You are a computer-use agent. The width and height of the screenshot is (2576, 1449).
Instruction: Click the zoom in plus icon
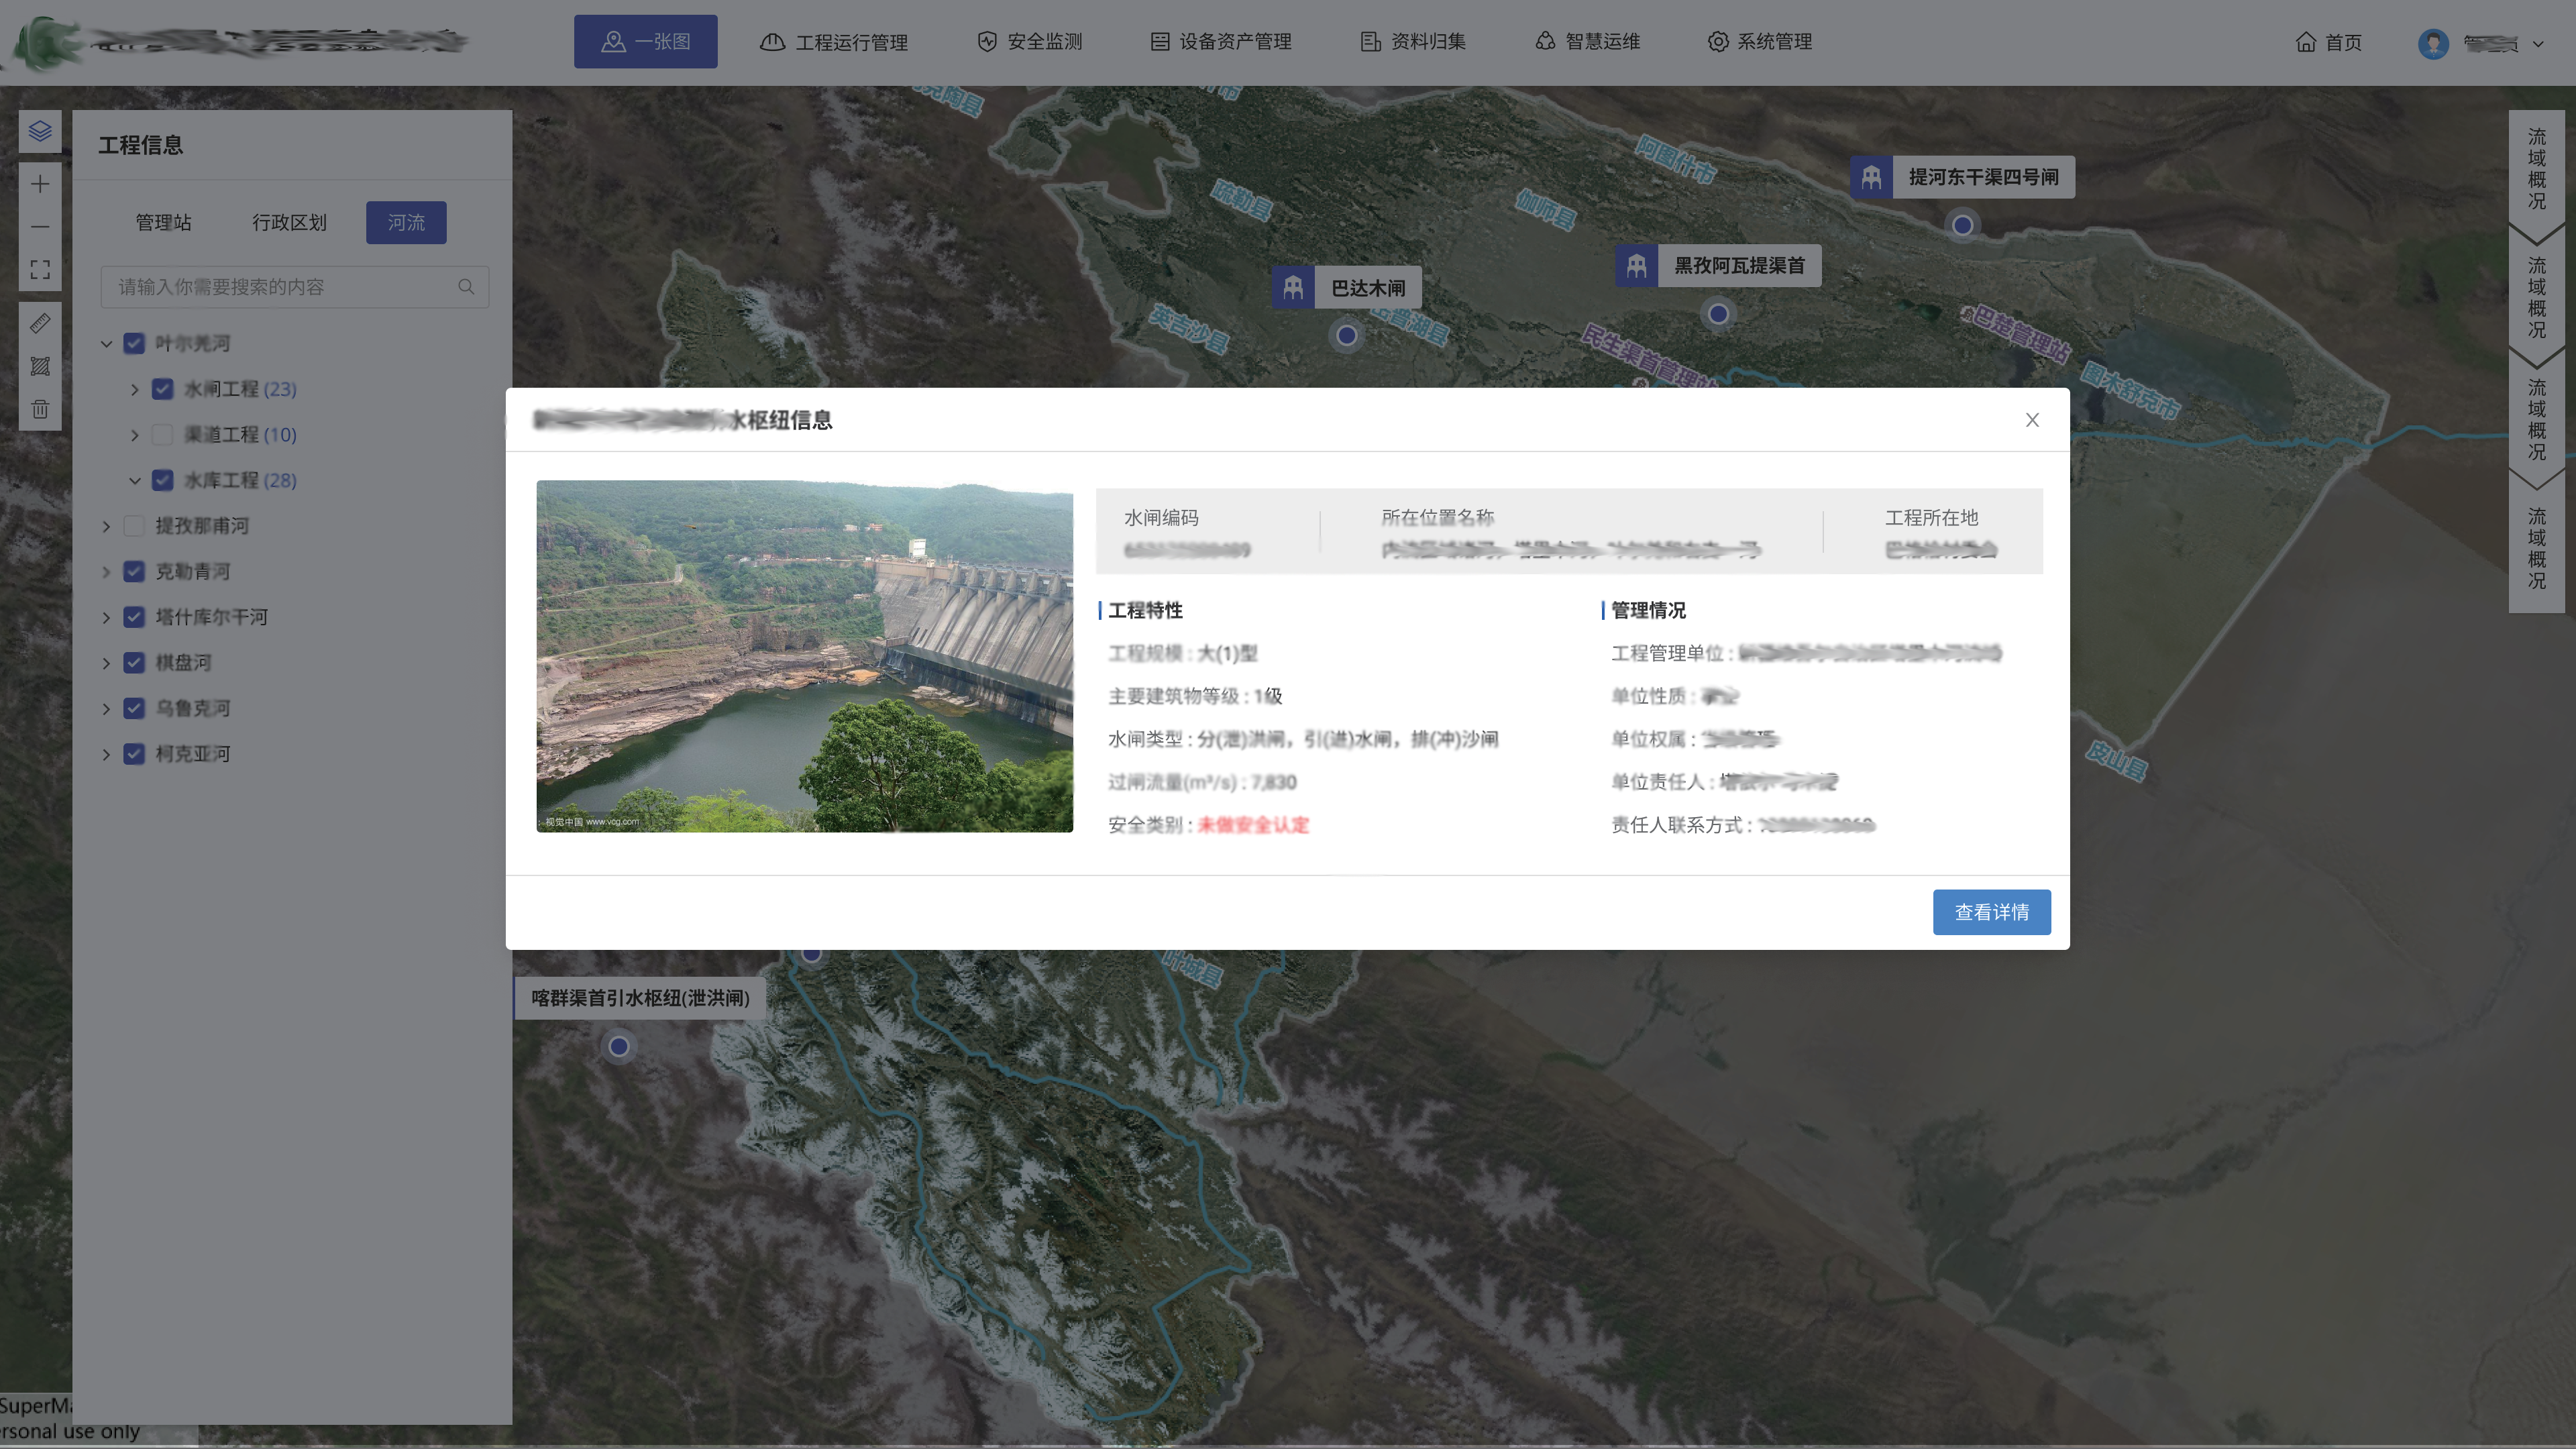pyautogui.click(x=40, y=184)
